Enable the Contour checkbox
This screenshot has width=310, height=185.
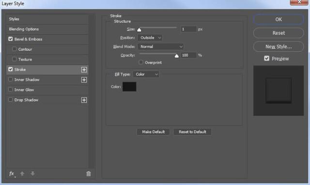14,49
